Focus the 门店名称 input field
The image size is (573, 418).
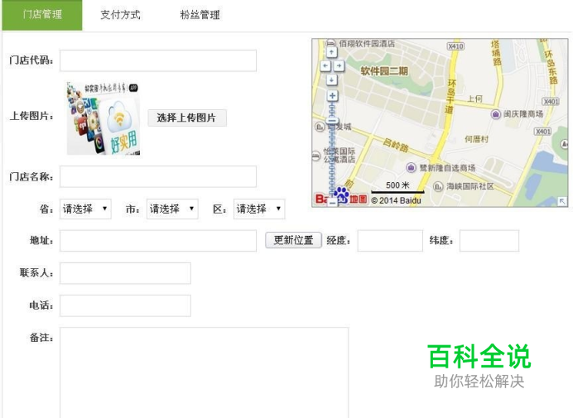pos(158,176)
